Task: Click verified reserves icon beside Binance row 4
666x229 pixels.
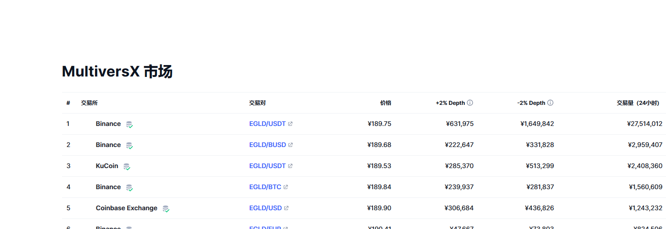Action: 130,188
